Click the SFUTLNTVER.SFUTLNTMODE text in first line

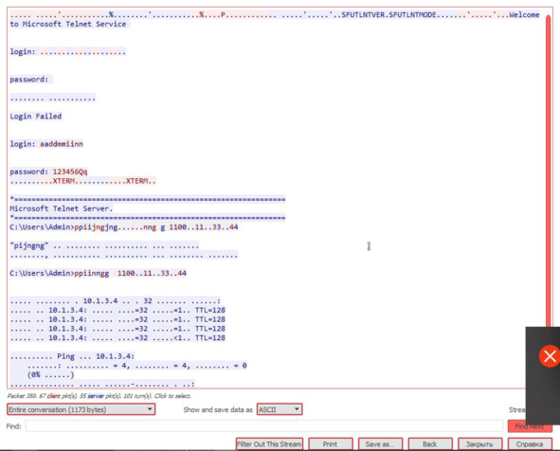[x=388, y=14]
